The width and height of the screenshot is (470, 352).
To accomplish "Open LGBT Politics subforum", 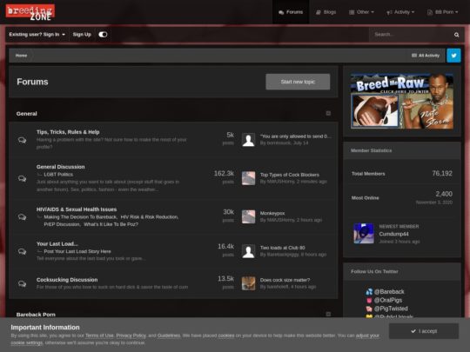I will click(x=58, y=174).
